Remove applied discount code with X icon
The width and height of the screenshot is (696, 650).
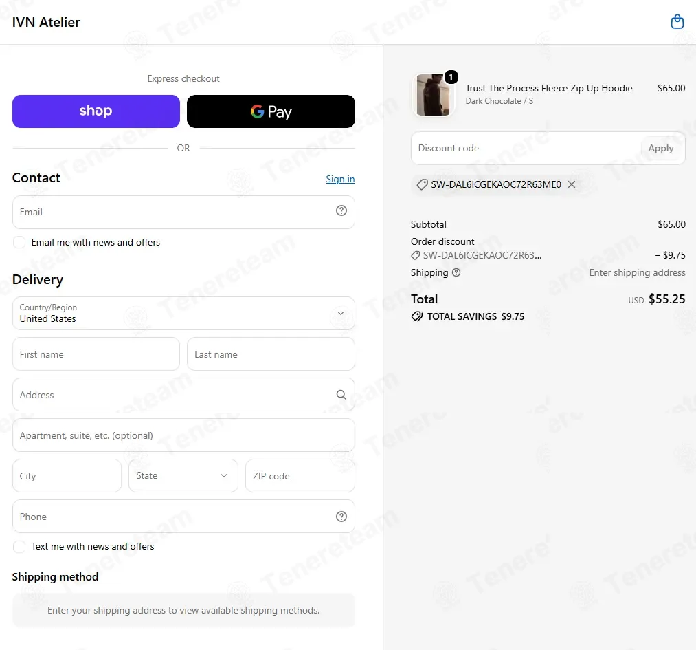(x=572, y=184)
